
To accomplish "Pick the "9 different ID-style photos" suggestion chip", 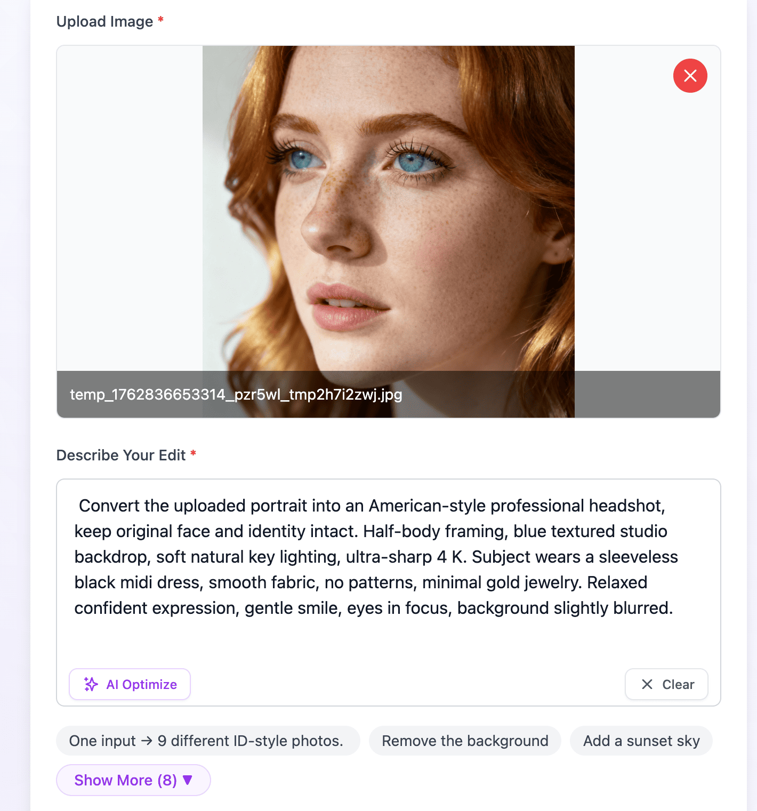I will tap(207, 741).
